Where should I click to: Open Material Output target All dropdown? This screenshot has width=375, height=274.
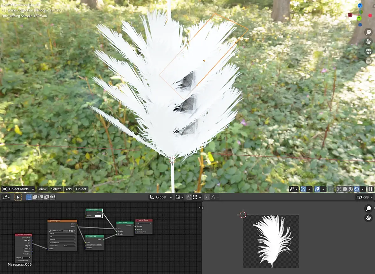[x=144, y=223]
